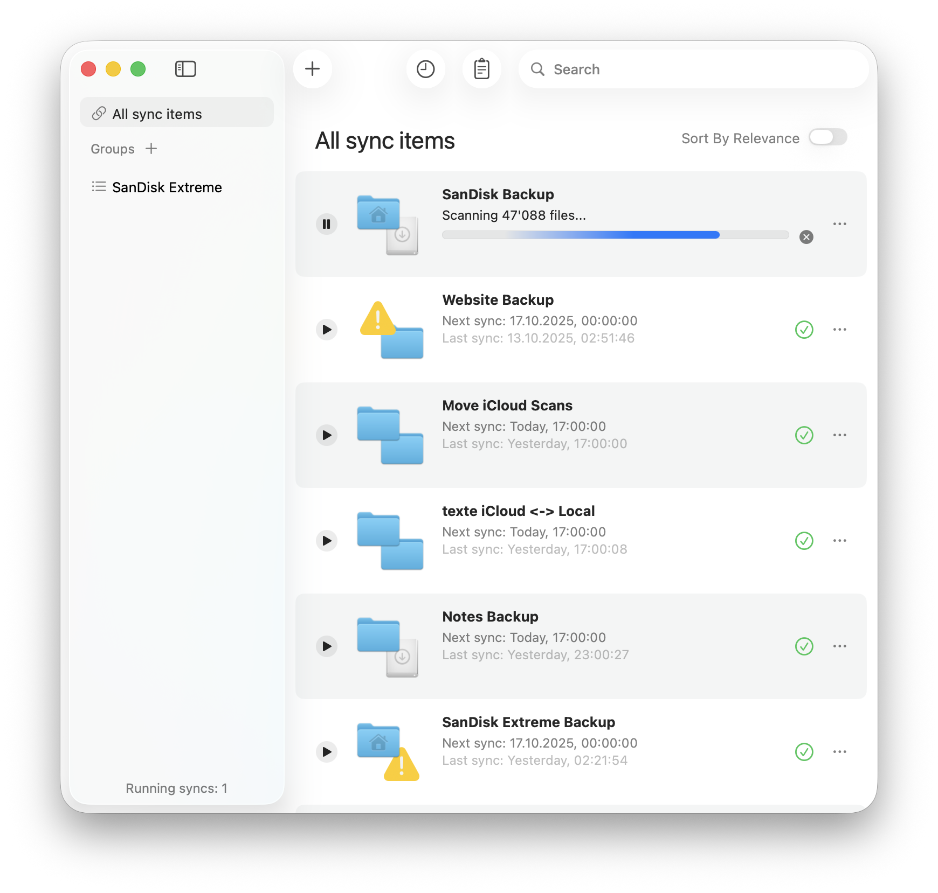
Task: Click the Website Backup warning folder icon
Action: 391,330
